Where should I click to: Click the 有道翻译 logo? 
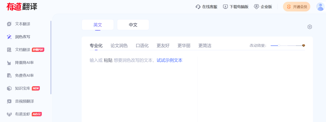pyautogui.click(x=22, y=7)
